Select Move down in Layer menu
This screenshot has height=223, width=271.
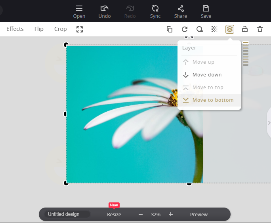tap(207, 75)
